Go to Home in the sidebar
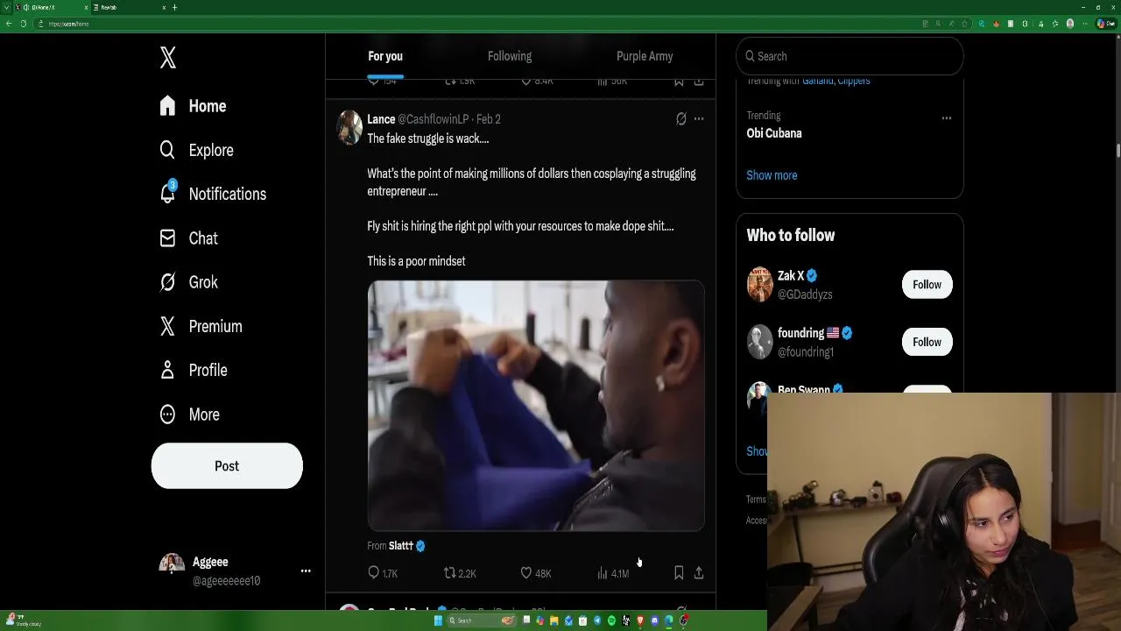Image resolution: width=1121 pixels, height=631 pixels. click(194, 106)
